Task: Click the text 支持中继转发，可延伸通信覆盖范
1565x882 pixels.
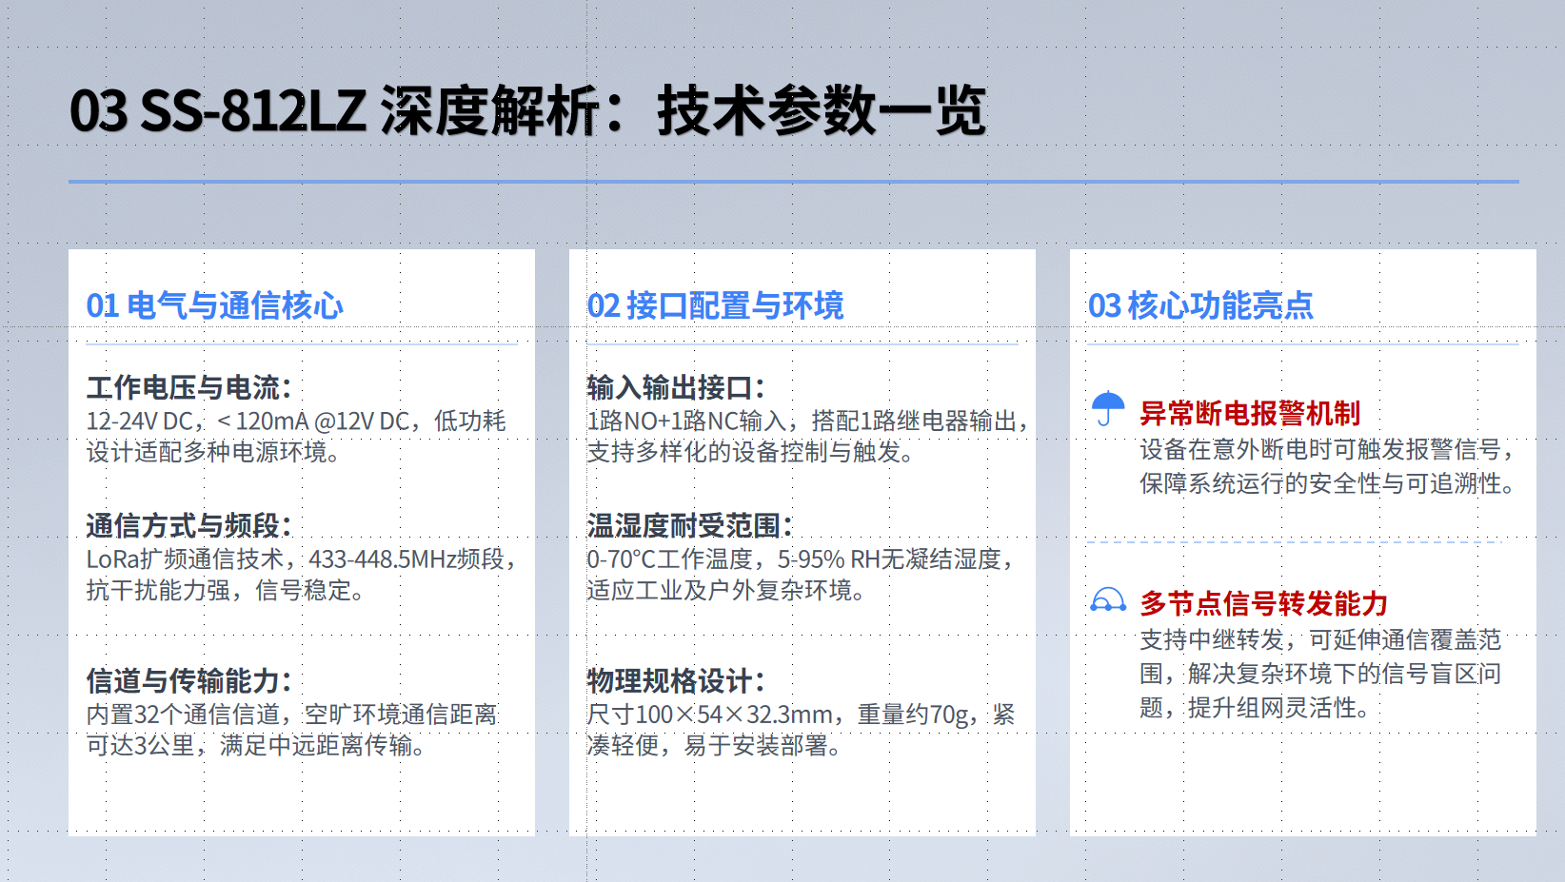Action: [x=1320, y=639]
